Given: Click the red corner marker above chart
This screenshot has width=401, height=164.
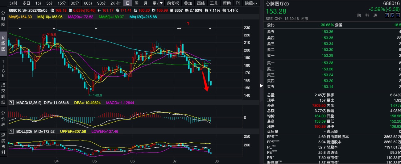Looking at the screenshot, I should click(188, 23).
